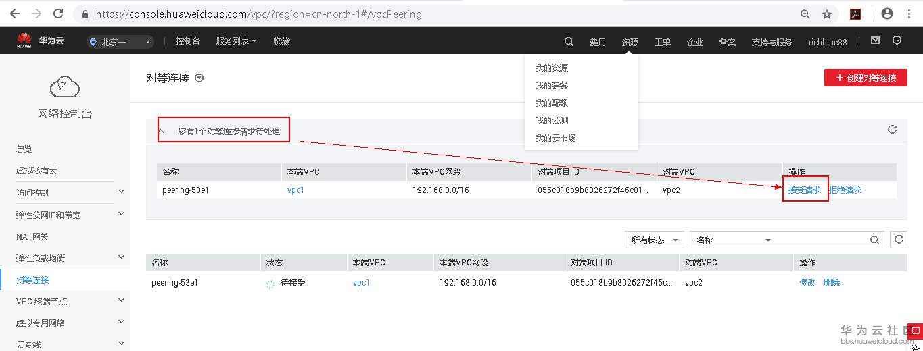Open the vpc1 link in the pending request row
The height and width of the screenshot is (351, 923).
[x=295, y=190]
